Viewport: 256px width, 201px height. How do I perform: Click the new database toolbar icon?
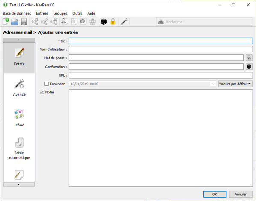(x=6, y=22)
